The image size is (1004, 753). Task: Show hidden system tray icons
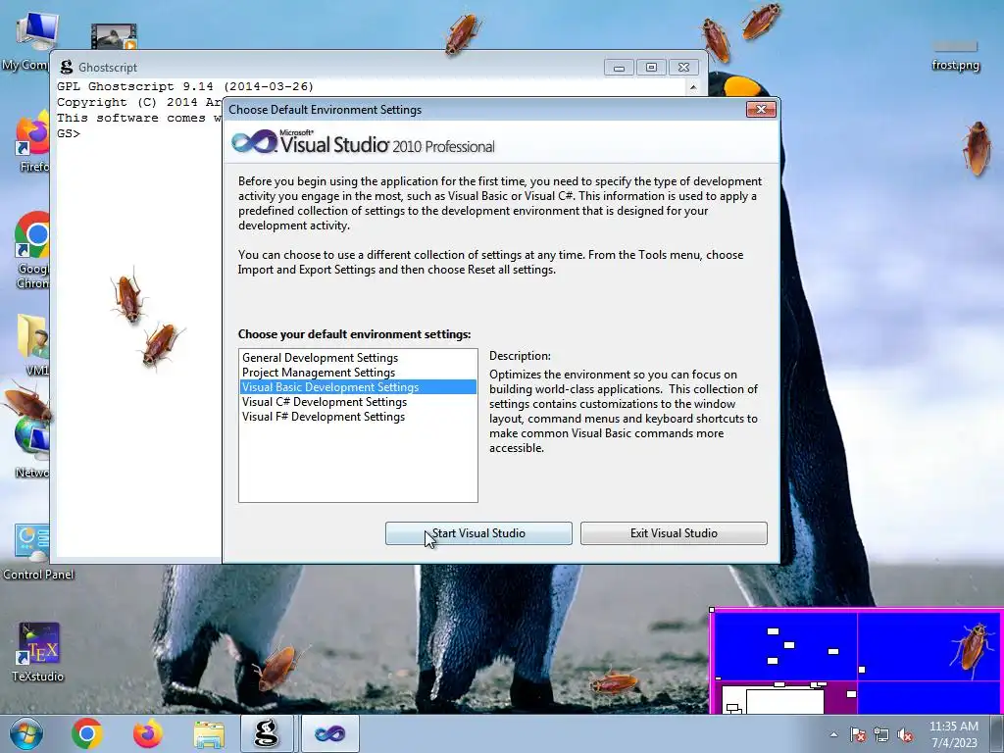pyautogui.click(x=833, y=734)
